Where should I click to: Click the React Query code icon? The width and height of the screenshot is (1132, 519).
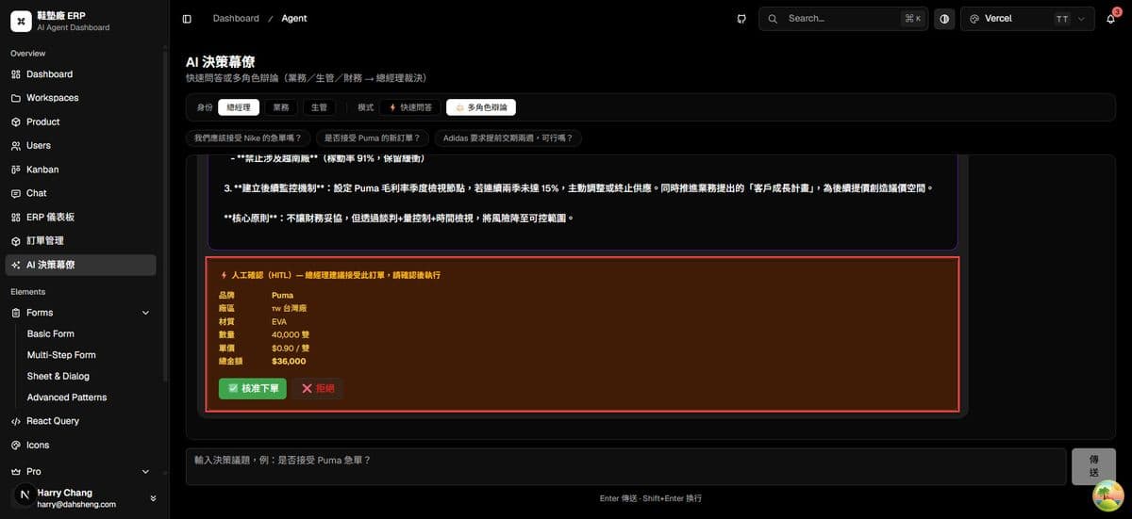[16, 421]
